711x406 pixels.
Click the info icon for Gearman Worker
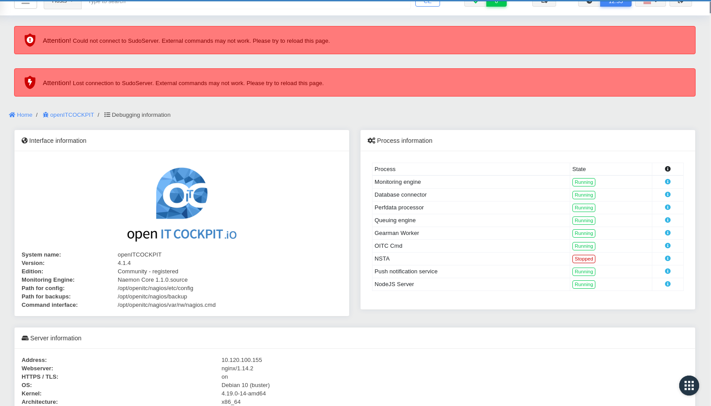pyautogui.click(x=667, y=233)
